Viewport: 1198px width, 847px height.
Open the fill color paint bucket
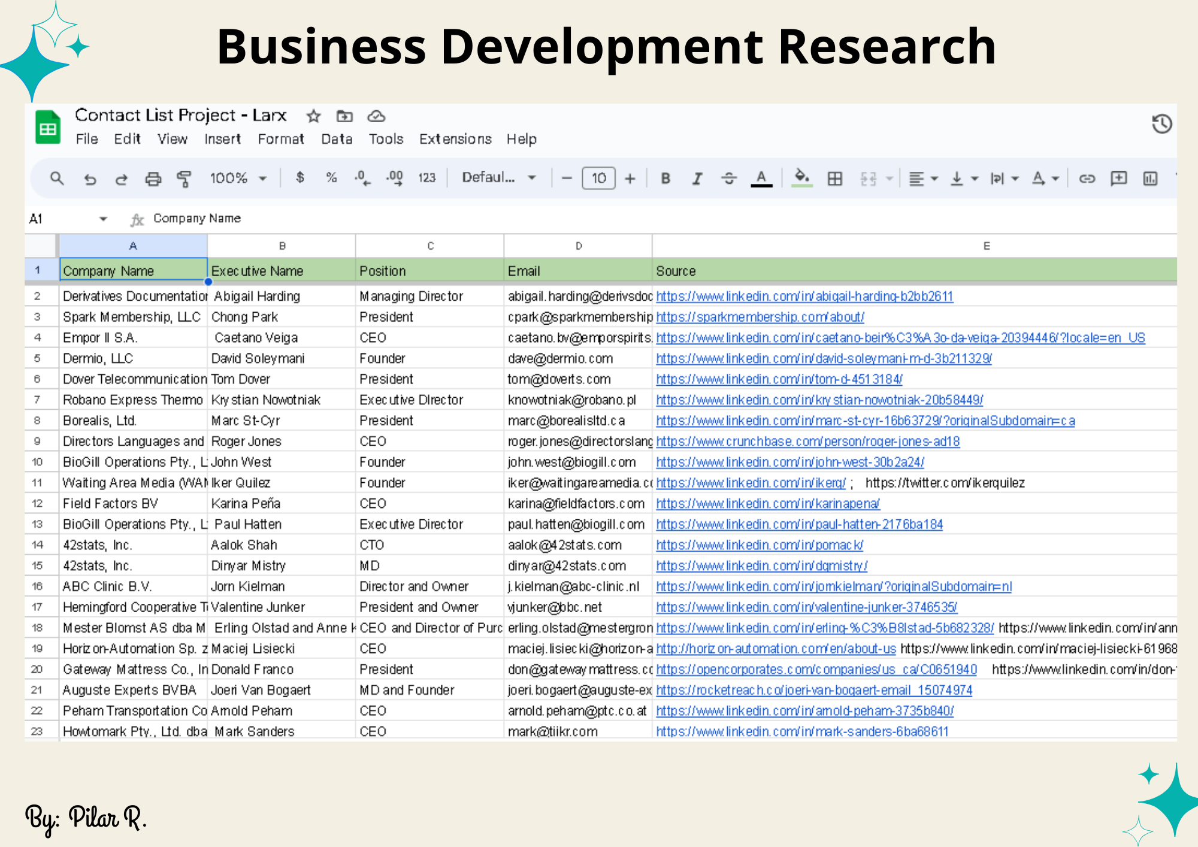tap(801, 178)
